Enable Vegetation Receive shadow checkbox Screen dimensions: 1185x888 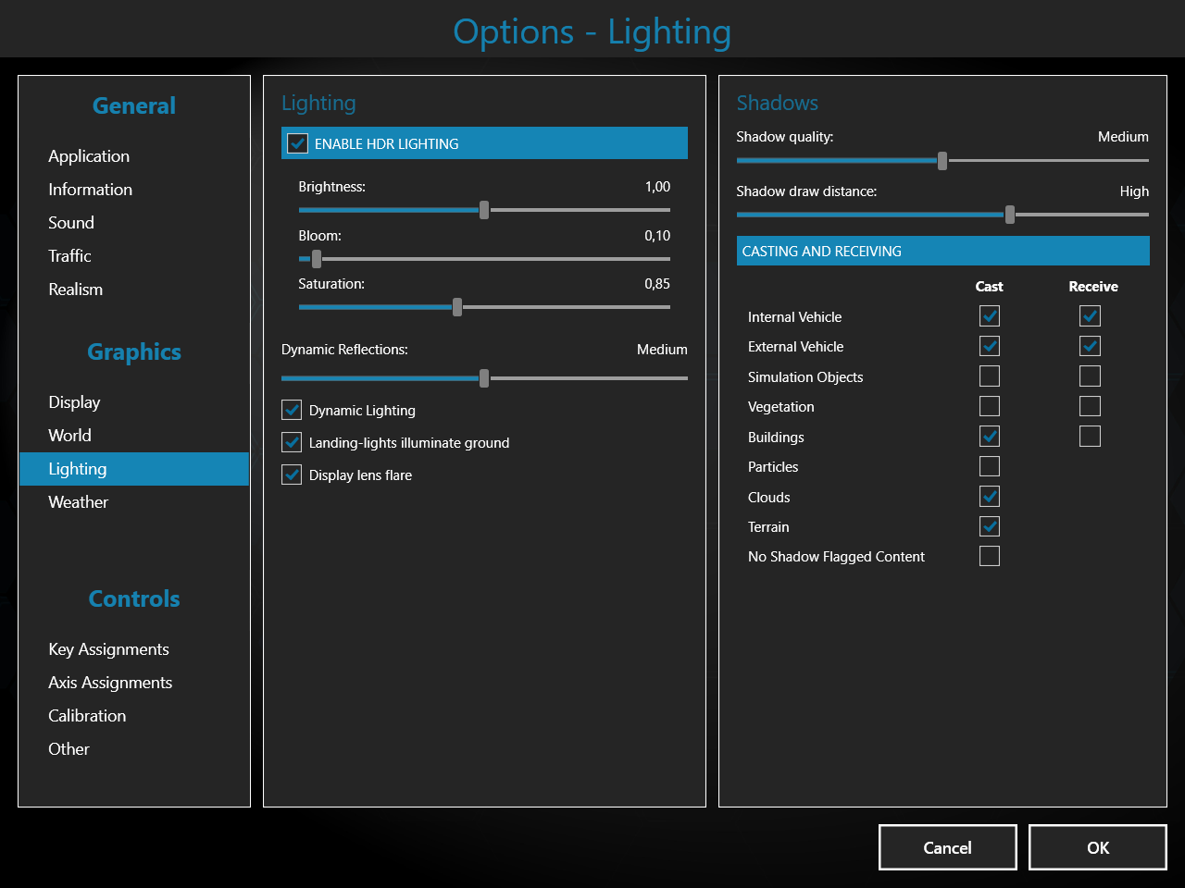pos(1090,406)
